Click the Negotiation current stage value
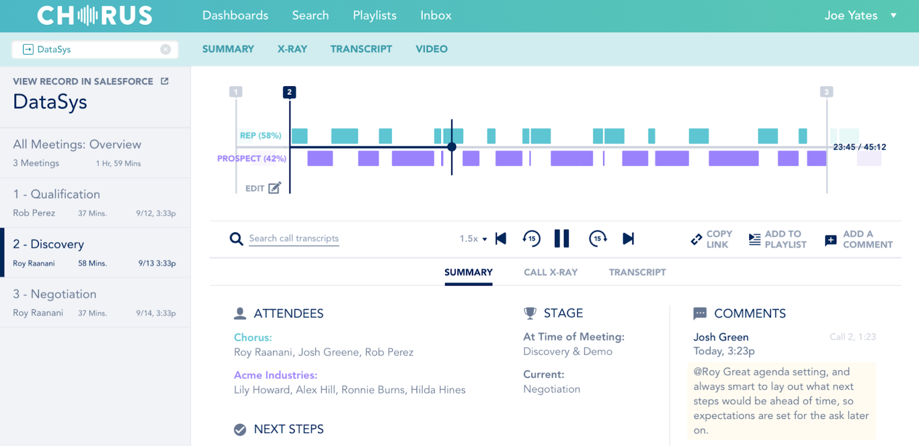This screenshot has height=446, width=919. coord(552,389)
